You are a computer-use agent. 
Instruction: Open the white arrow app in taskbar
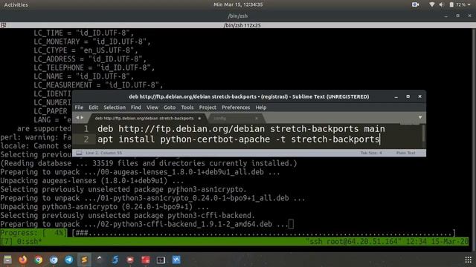[x=100, y=260]
